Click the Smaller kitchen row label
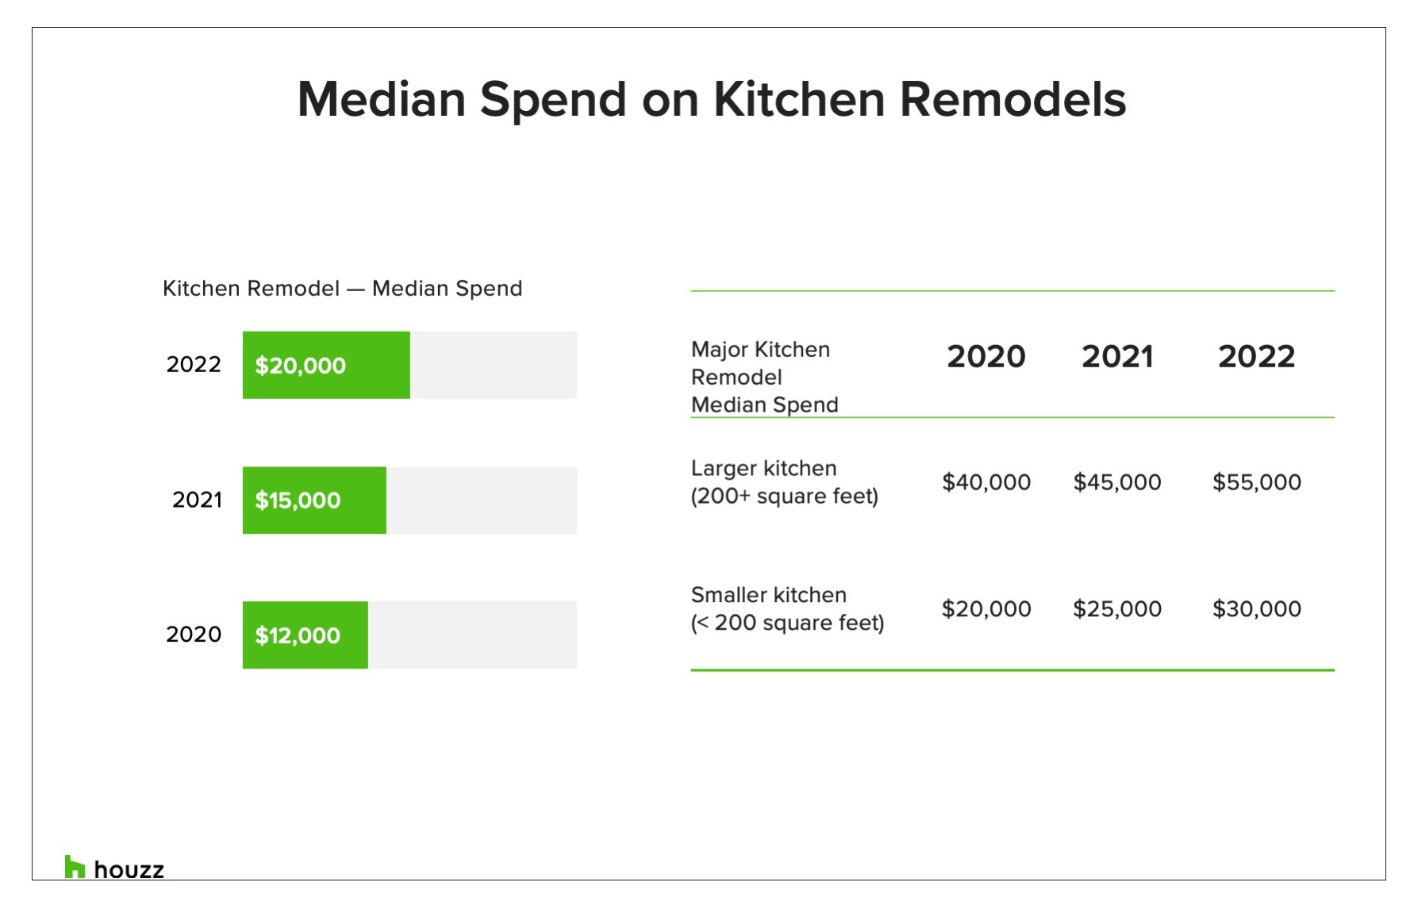 (787, 608)
